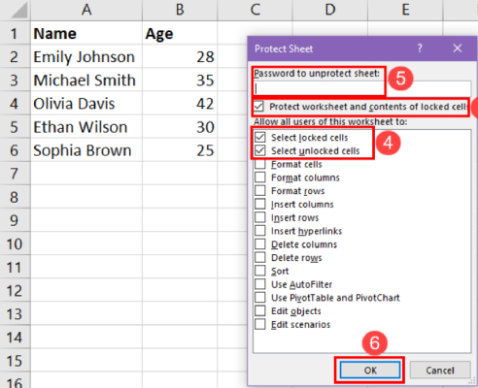
Task: Click the age cell showing 35
Action: 180,81
